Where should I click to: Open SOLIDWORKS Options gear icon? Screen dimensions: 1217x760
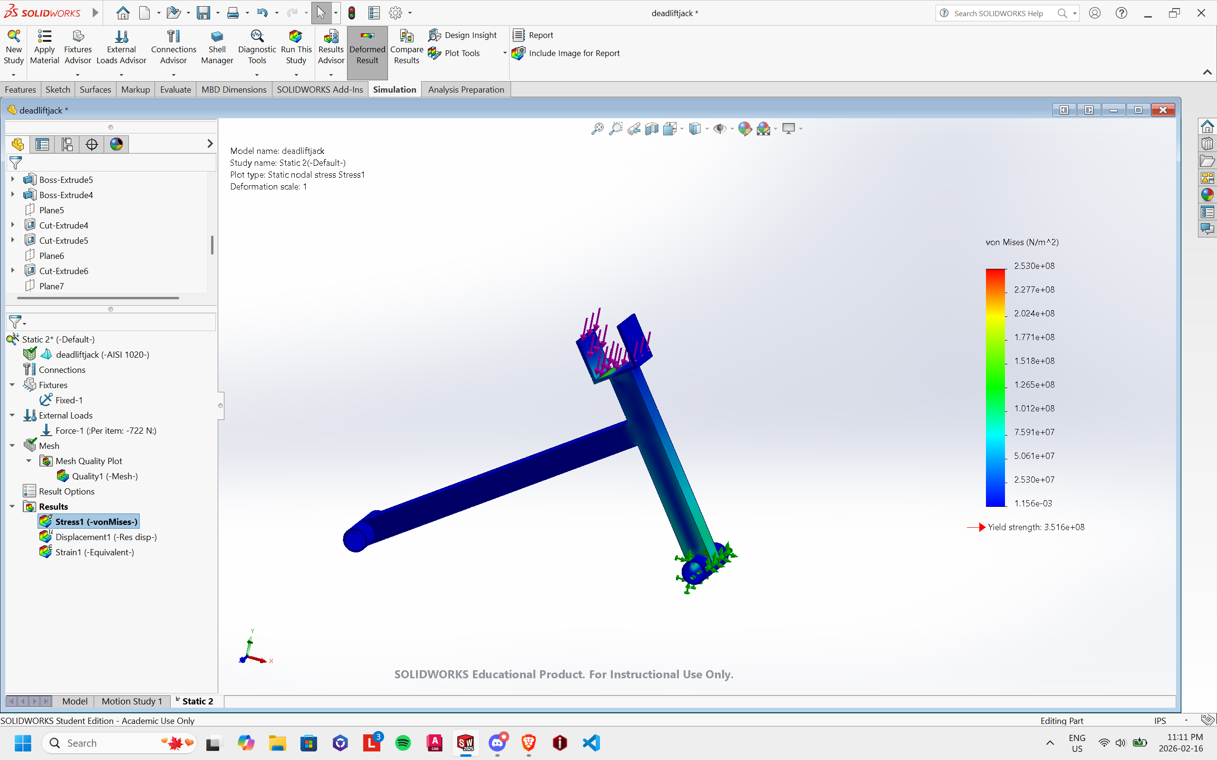[x=396, y=12]
